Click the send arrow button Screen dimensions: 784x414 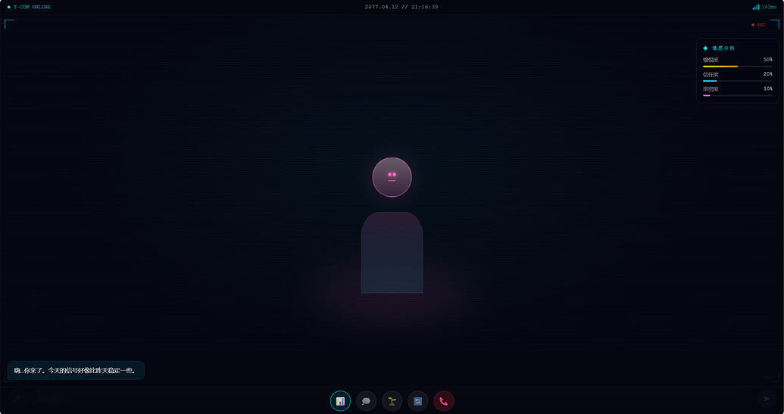coord(767,398)
